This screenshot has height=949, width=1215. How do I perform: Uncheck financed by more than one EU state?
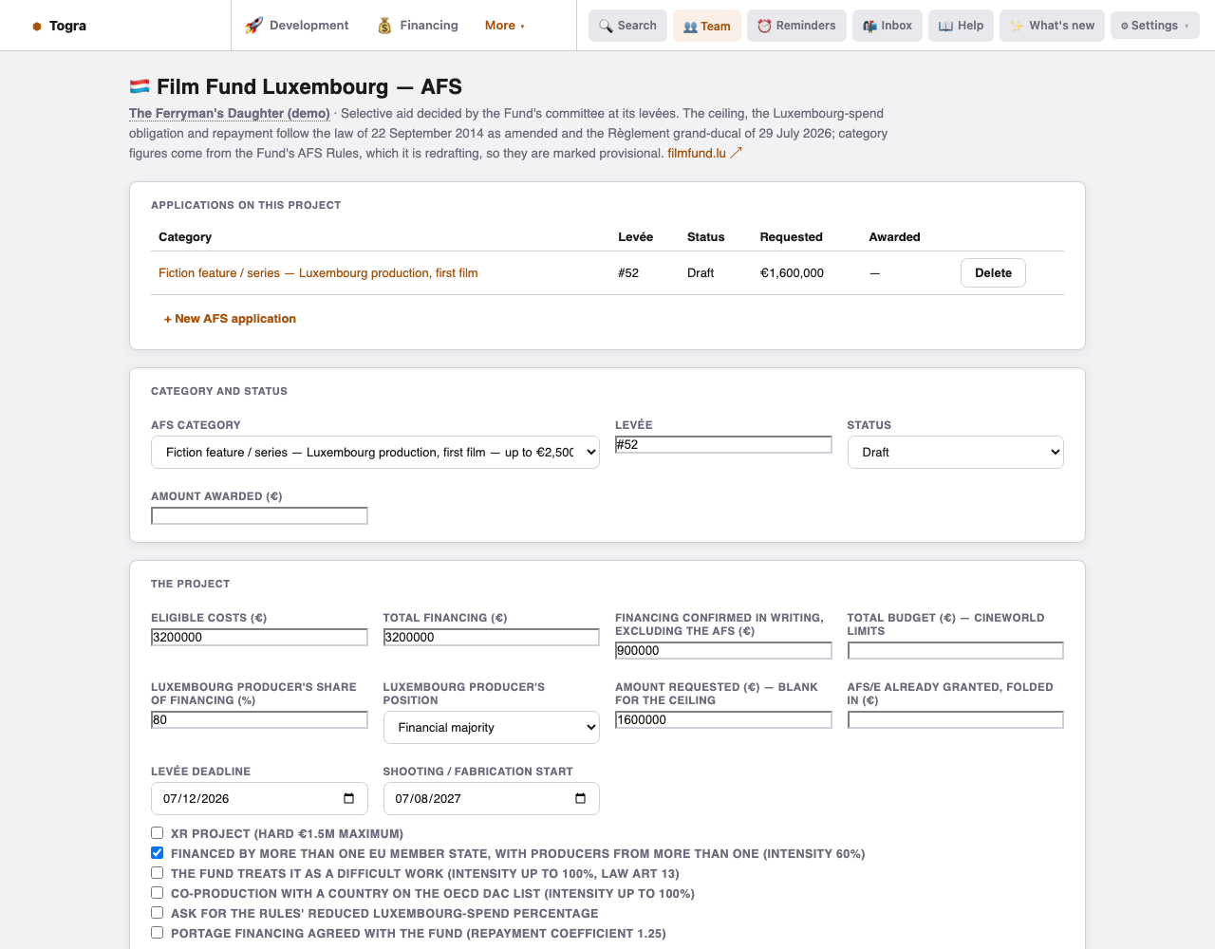(158, 853)
